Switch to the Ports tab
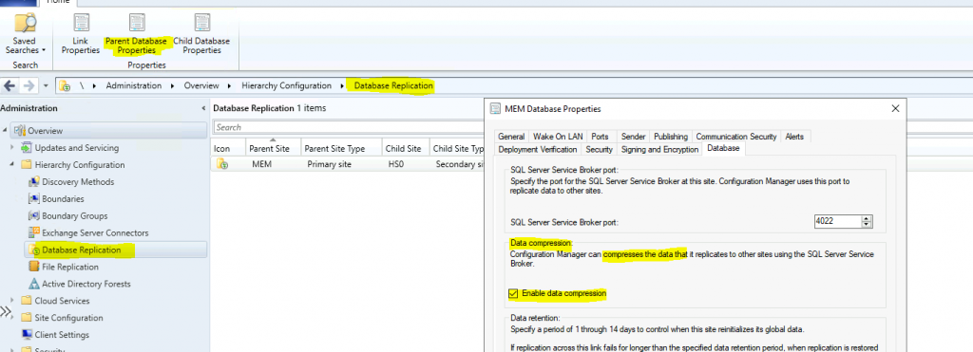The height and width of the screenshot is (352, 973). click(601, 137)
